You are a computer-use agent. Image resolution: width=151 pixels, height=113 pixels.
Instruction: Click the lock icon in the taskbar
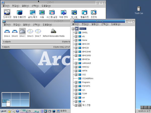(9, 111)
